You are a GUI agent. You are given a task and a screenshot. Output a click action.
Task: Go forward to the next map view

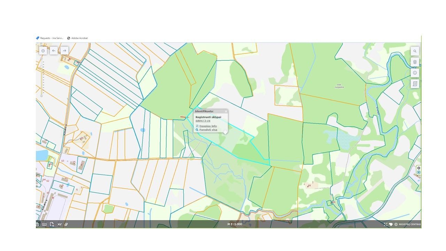click(64, 51)
